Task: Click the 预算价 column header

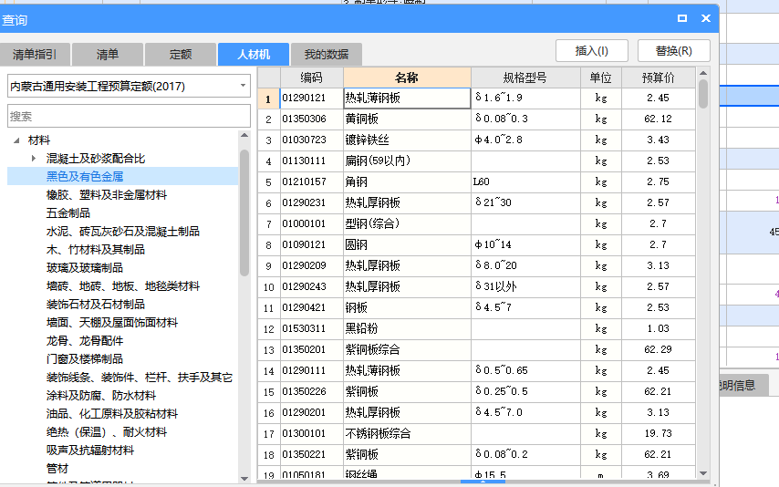Action: (x=659, y=78)
